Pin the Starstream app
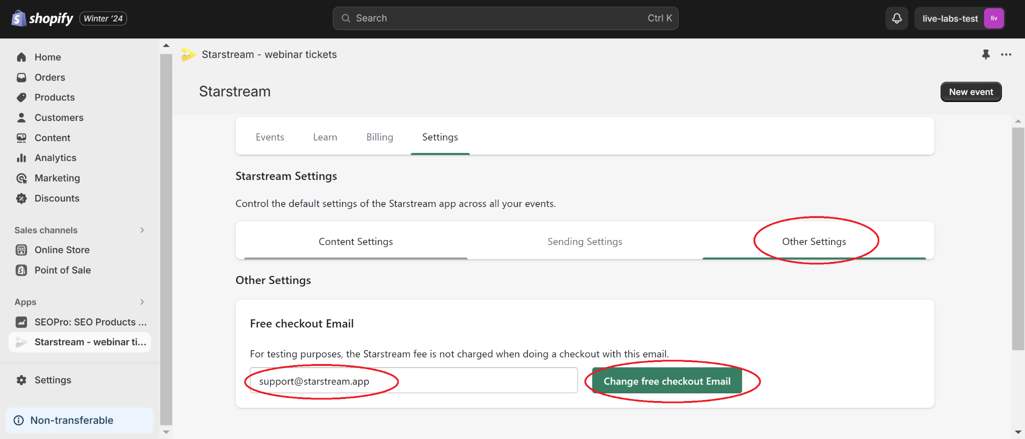1025x439 pixels. (985, 54)
